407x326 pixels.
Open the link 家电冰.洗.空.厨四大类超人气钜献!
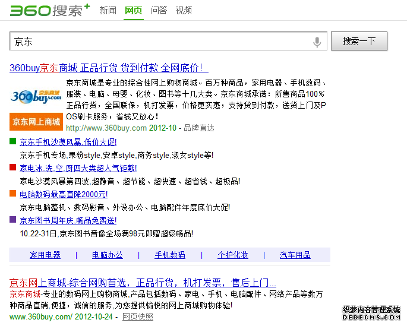78,168
